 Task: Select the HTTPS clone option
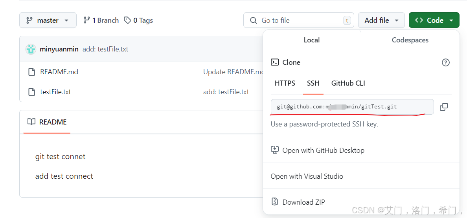tap(285, 83)
